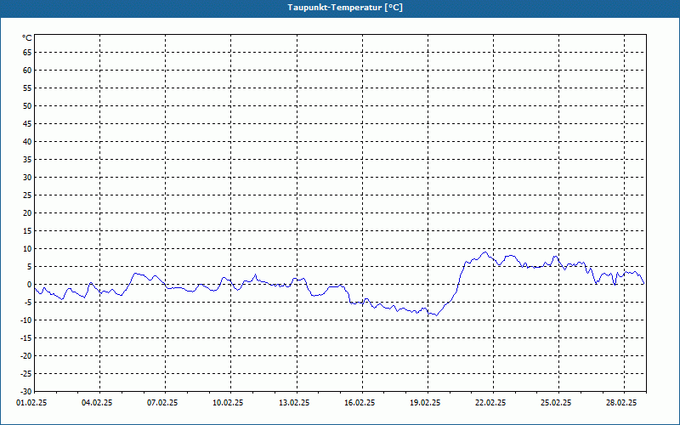Viewport: 680px width, 425px height.
Task: Click the dew point curve minimum after 19.02.25
Action: [436, 315]
